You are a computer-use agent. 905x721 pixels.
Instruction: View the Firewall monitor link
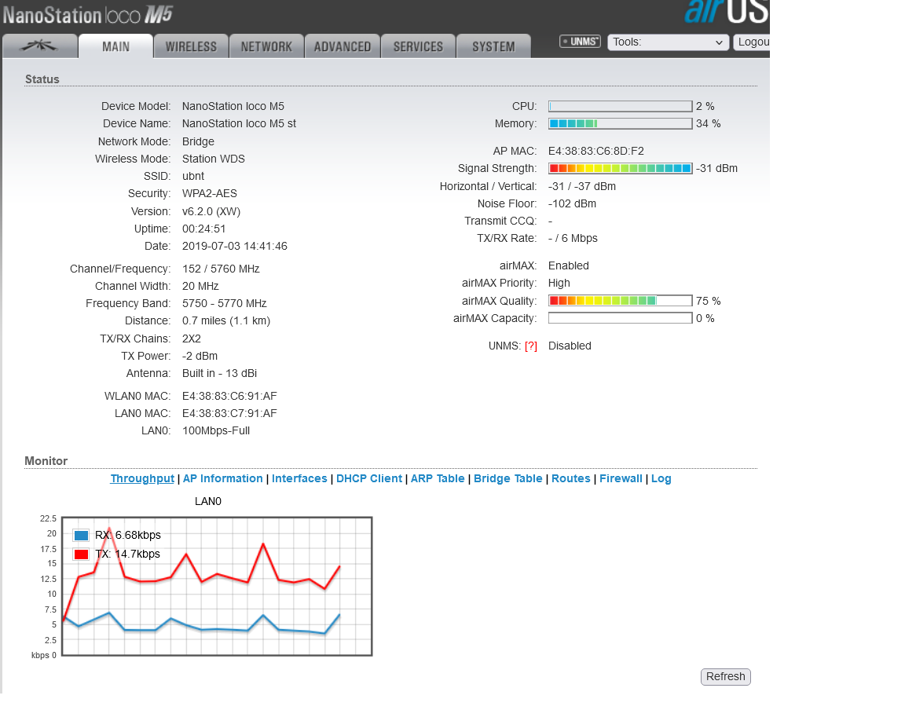click(x=621, y=478)
